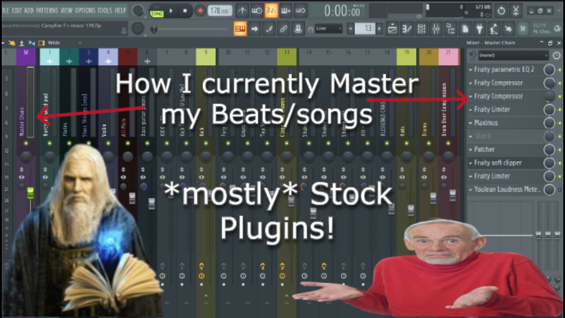Open the OPTIONS menu
565x318 pixels.
point(85,10)
